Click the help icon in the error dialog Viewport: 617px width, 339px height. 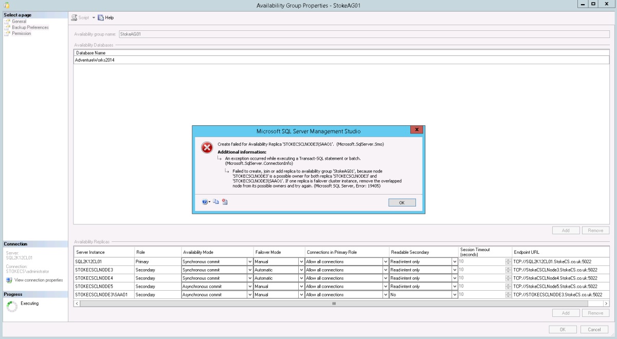click(x=205, y=202)
